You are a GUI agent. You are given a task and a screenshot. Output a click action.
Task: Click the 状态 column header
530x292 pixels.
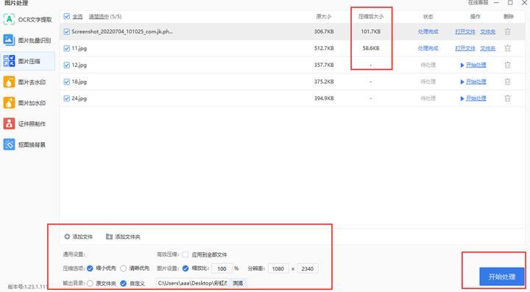(x=428, y=16)
